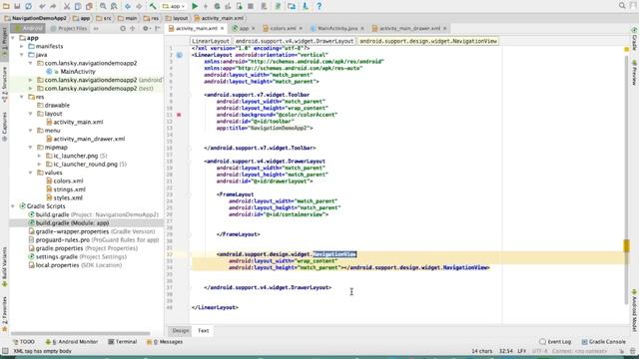Click the Save All disk icon
Image resolution: width=639 pixels, height=359 pixels.
17,6
